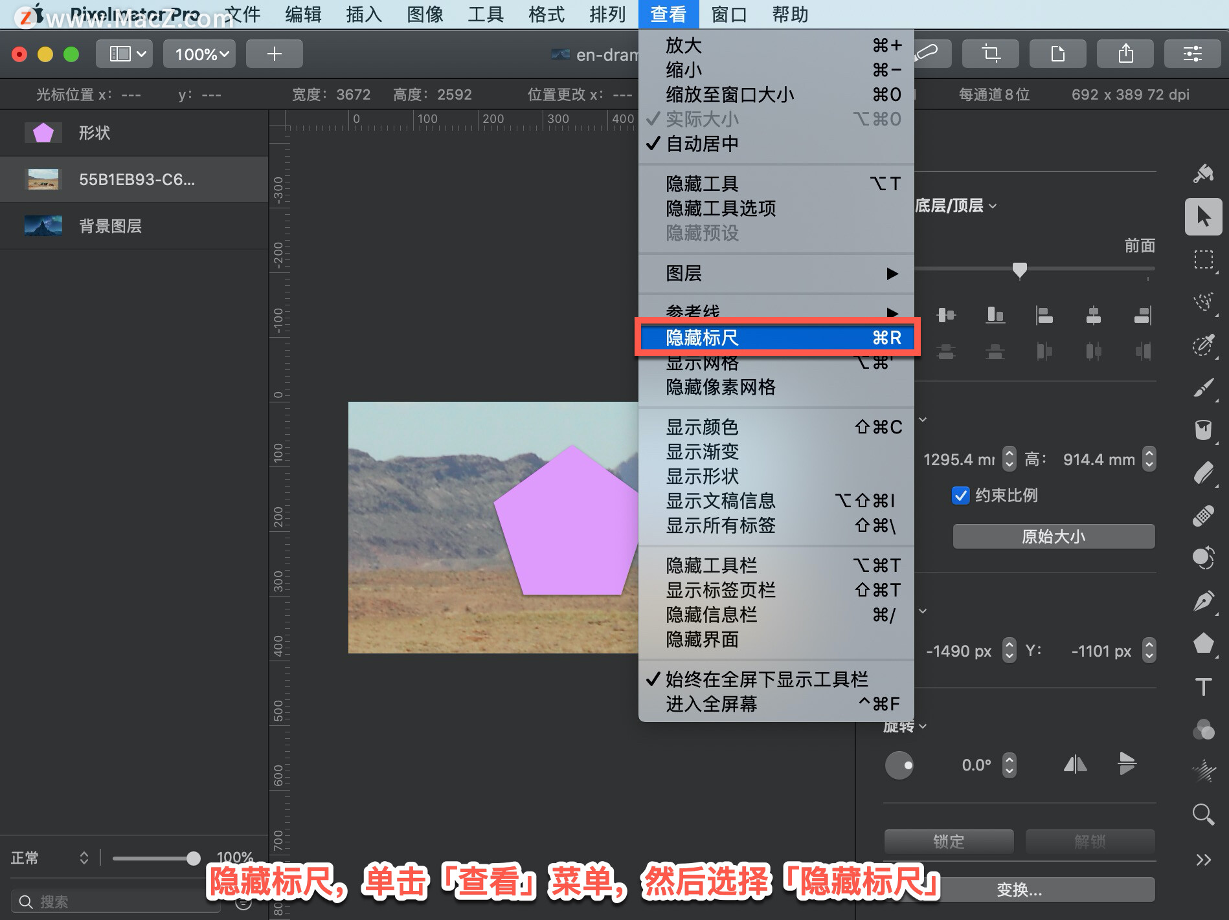This screenshot has height=920, width=1229.
Task: Select the Arrange (arrow) tool
Action: pos(1203,217)
